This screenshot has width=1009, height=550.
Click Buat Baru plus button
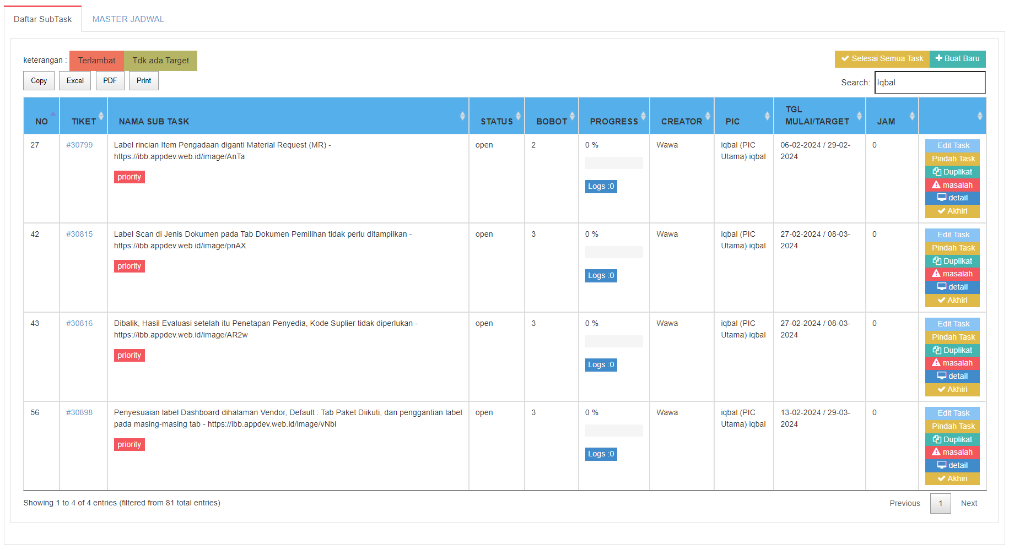957,58
